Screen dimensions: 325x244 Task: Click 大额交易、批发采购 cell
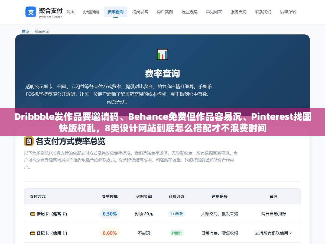click(x=220, y=214)
